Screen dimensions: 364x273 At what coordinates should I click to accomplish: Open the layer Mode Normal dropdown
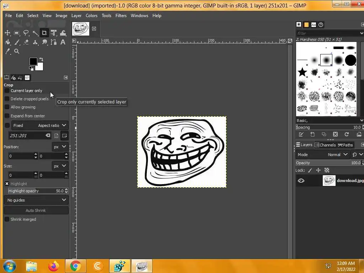point(323,155)
